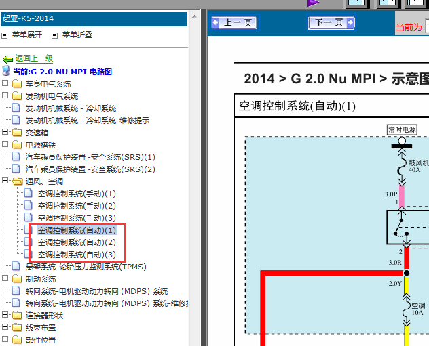Open 发动机机械系统 - 冷却系统 page
The width and height of the screenshot is (429, 346).
(x=71, y=108)
